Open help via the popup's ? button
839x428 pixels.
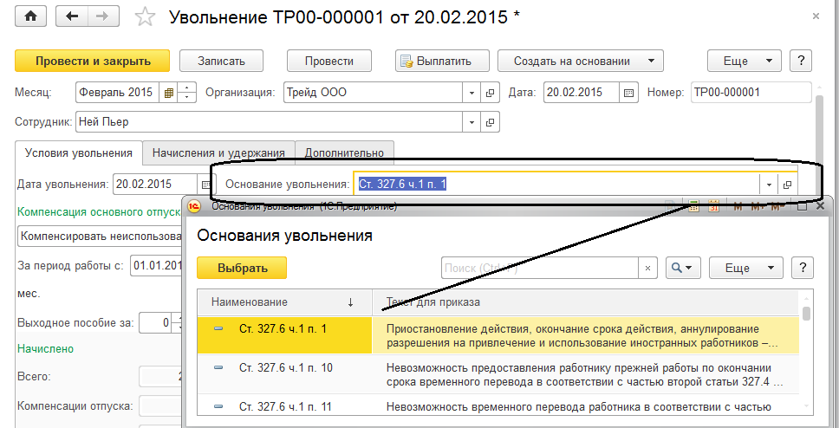pos(803,268)
